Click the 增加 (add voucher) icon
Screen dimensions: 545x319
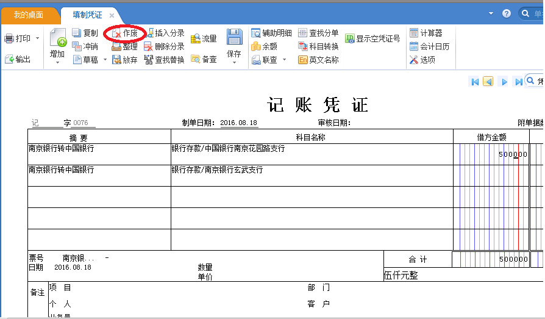[58, 39]
